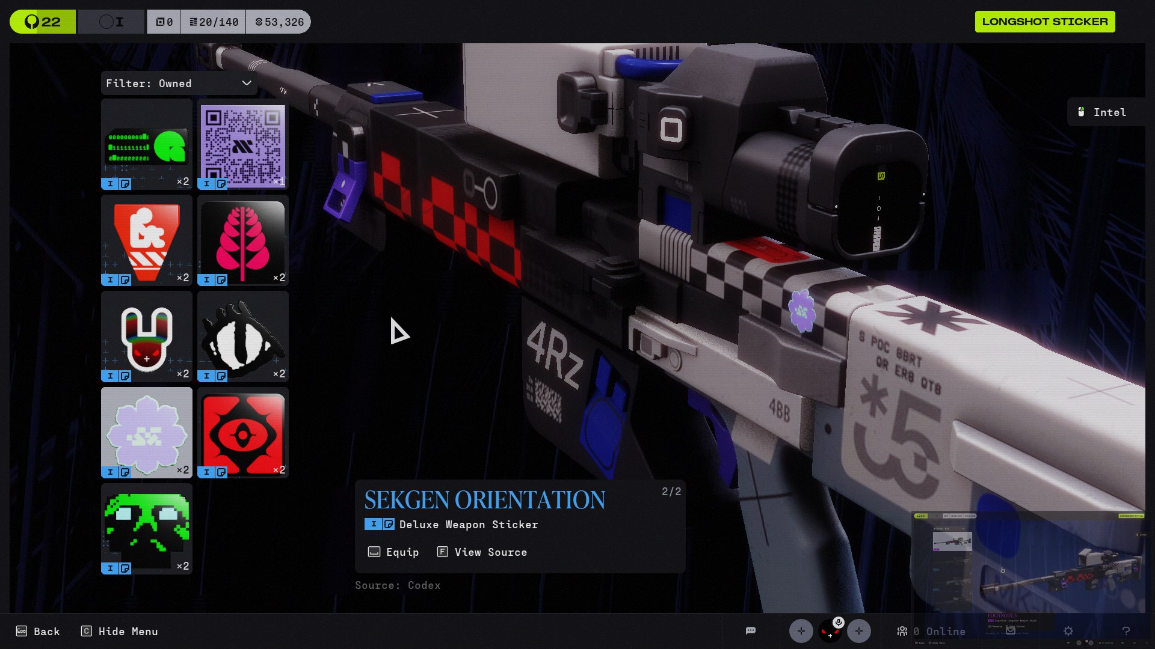Select the lavender flower sticker
Viewport: 1155px width, 649px height.
pos(147,433)
